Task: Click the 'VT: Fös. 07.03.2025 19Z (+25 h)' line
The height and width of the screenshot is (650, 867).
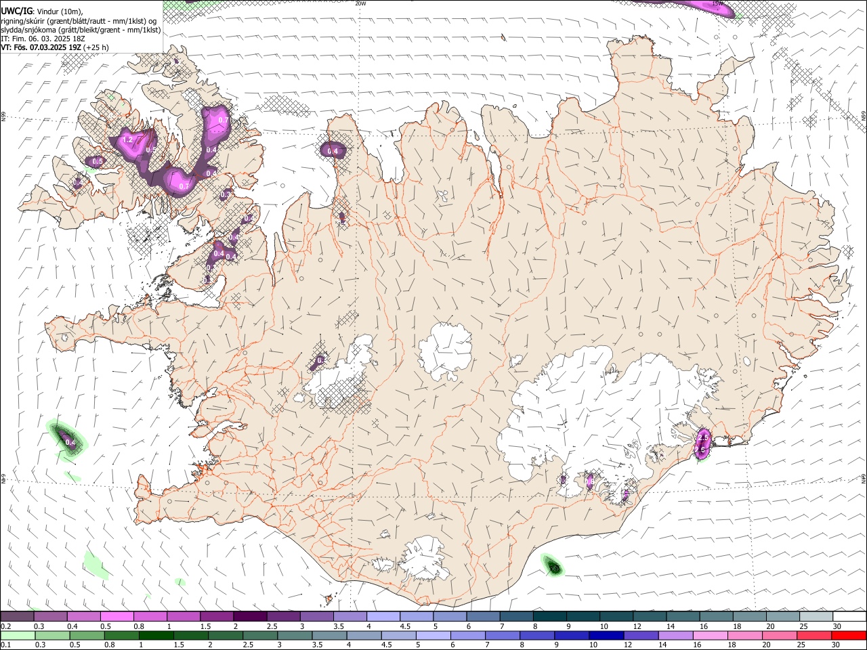Action: pos(55,47)
